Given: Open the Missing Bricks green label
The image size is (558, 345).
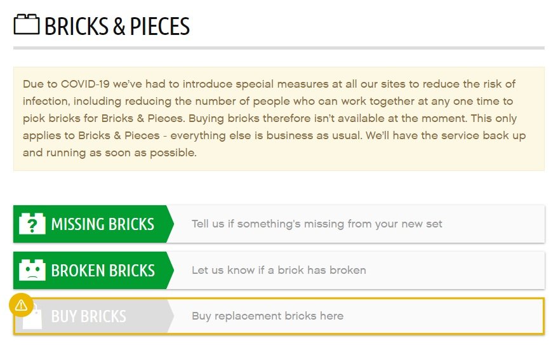Looking at the screenshot, I should click(102, 224).
